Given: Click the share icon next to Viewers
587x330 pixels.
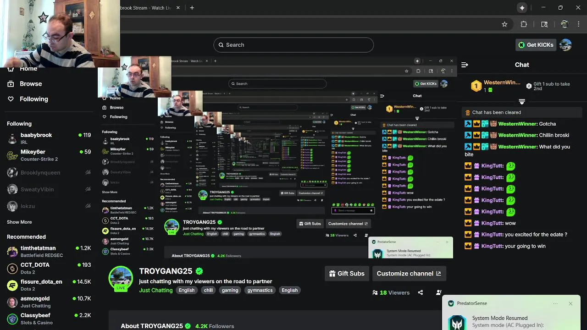Looking at the screenshot, I should click(x=420, y=292).
